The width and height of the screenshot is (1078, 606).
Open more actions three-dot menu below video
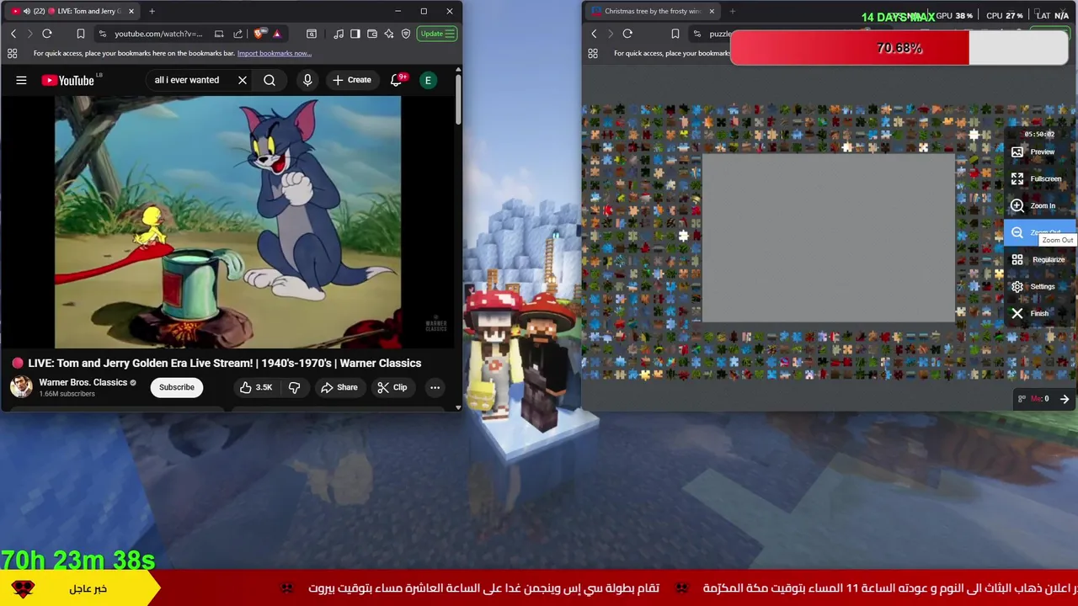[435, 387]
